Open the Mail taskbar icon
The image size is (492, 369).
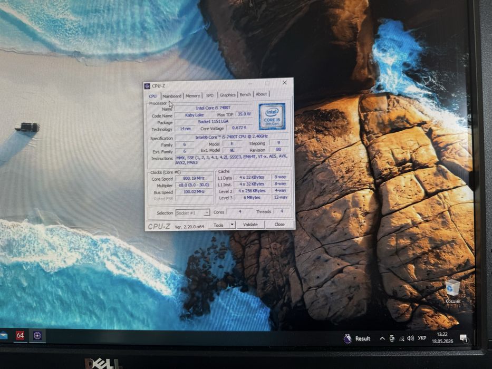click(x=4, y=335)
